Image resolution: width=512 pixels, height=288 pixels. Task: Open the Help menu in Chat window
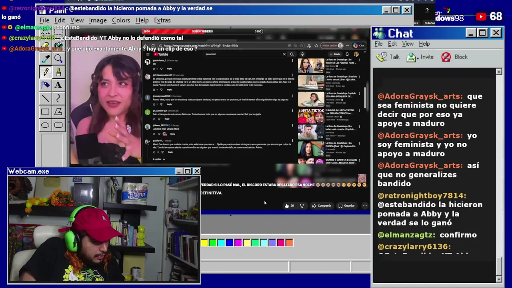[x=424, y=44]
